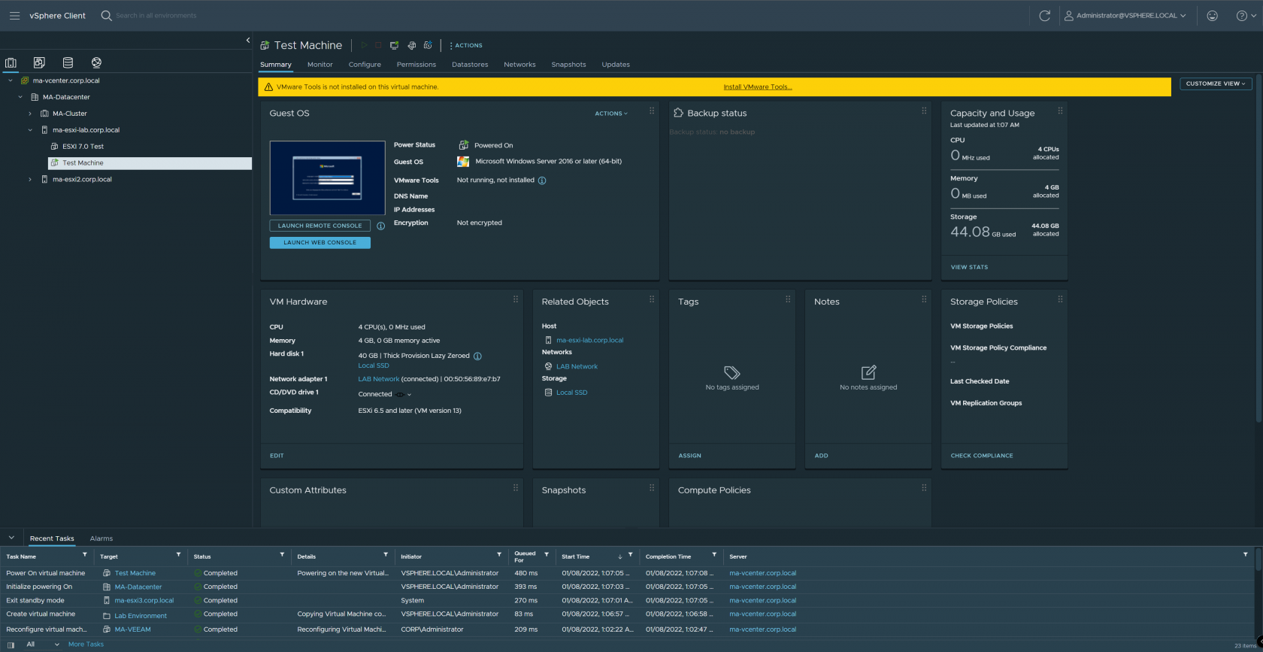Viewport: 1263px width, 652px height.
Task: Click Launch Remote Console button
Action: [320, 226]
